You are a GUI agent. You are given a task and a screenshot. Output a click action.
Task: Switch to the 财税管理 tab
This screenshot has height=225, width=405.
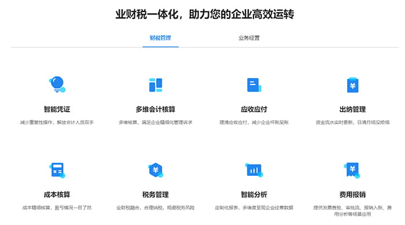coord(160,38)
